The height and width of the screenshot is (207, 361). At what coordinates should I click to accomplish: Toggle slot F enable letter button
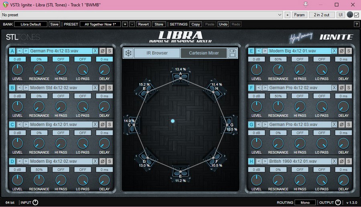click(251, 88)
